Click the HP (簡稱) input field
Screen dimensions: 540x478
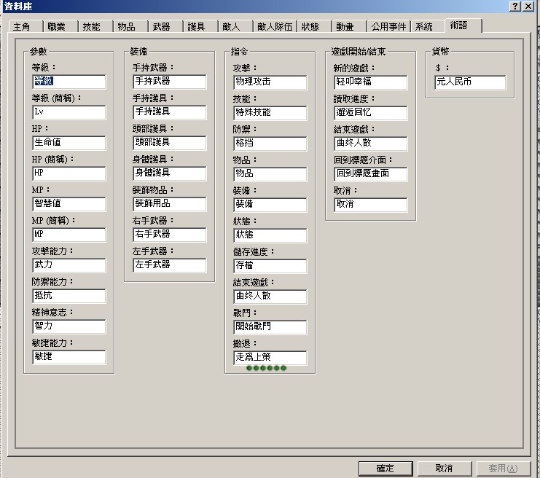point(69,173)
